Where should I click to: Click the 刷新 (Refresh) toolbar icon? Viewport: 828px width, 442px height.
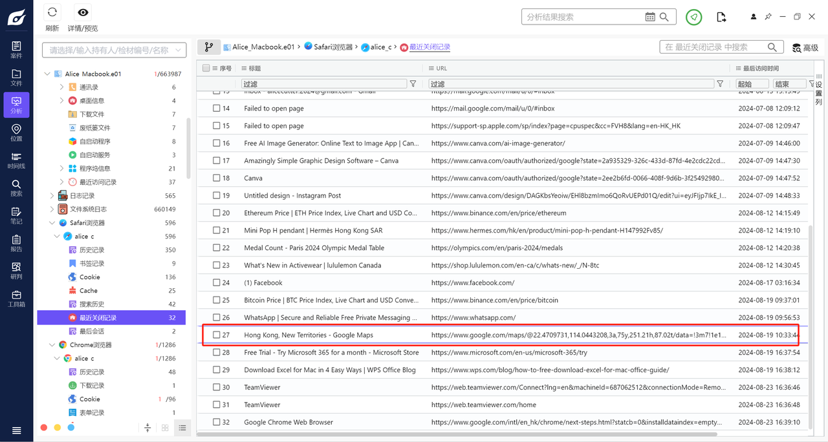tap(52, 12)
